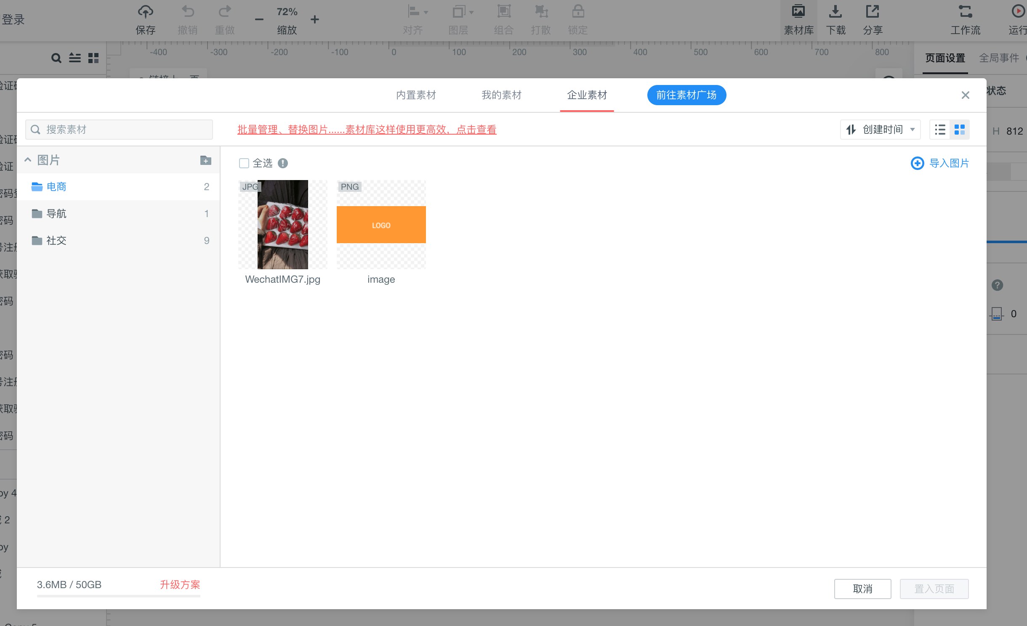Select the WechatIMG7.jpg thumbnail
1027x626 pixels.
pos(283,225)
